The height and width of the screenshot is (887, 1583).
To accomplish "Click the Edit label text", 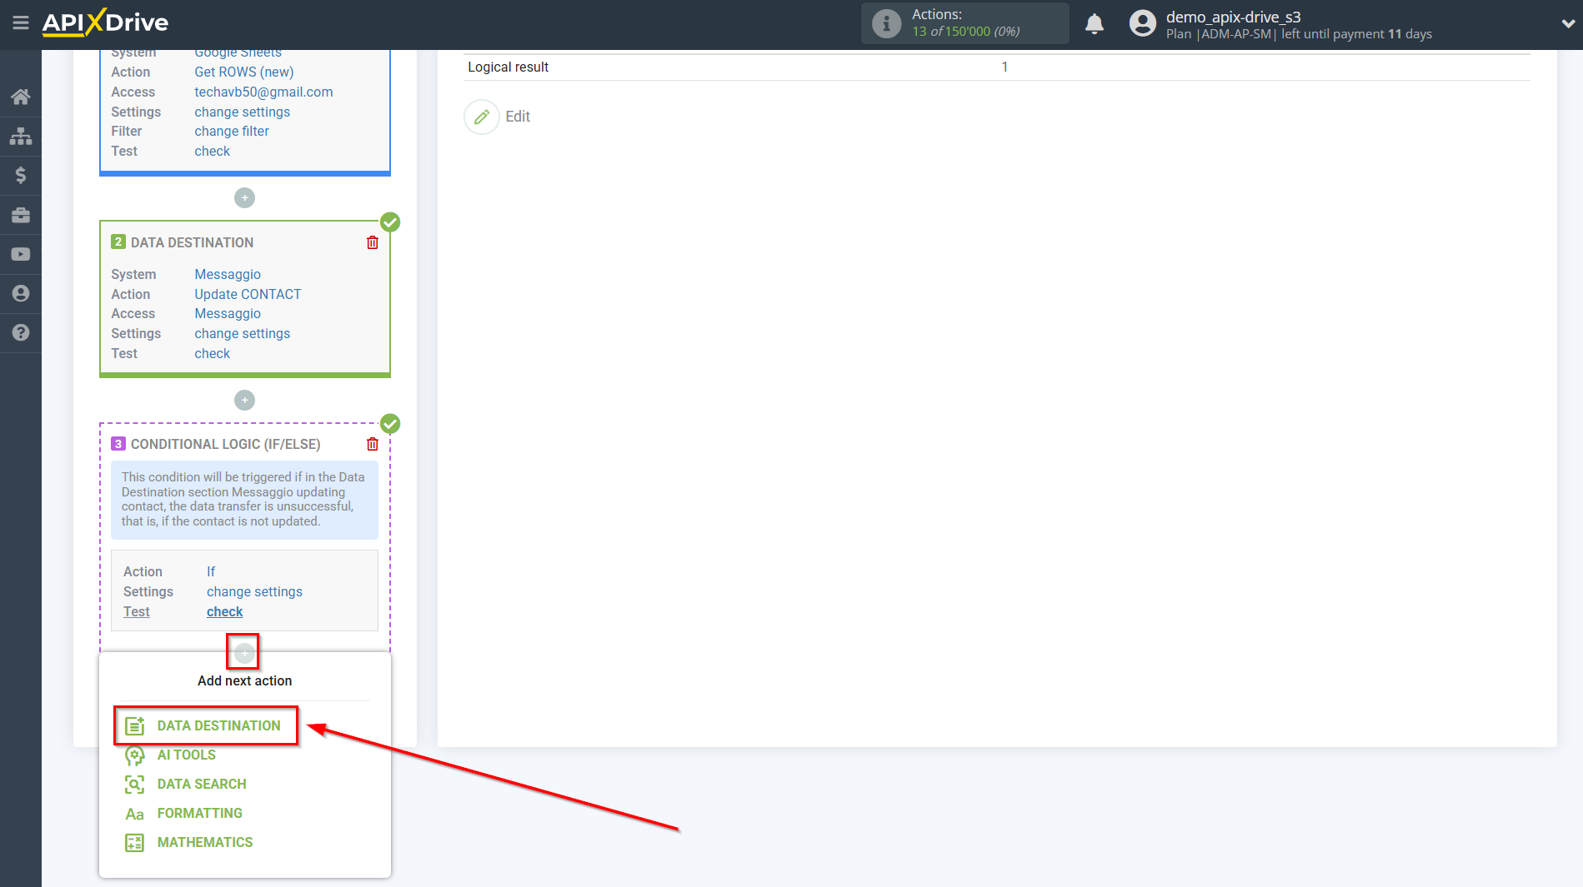I will pyautogui.click(x=518, y=117).
